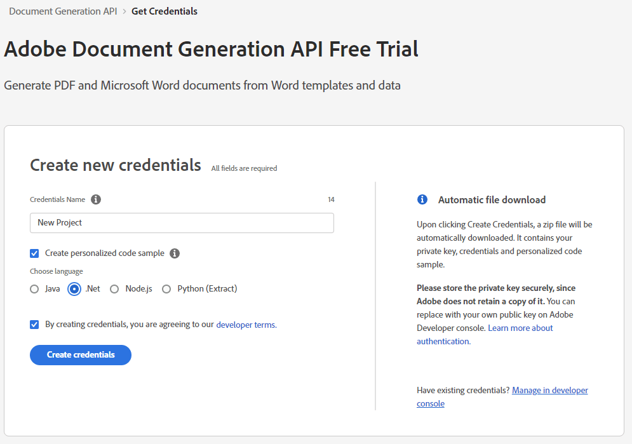Focus the Credentials Name input field
Viewport: 632px width, 444px height.
[182, 223]
